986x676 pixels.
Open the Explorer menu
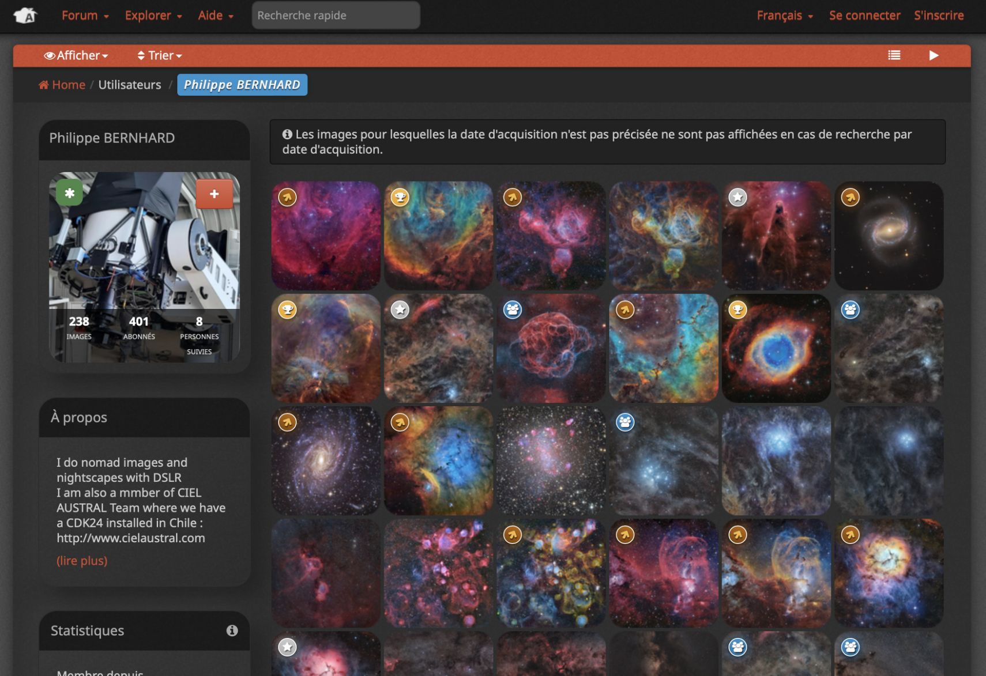(153, 16)
